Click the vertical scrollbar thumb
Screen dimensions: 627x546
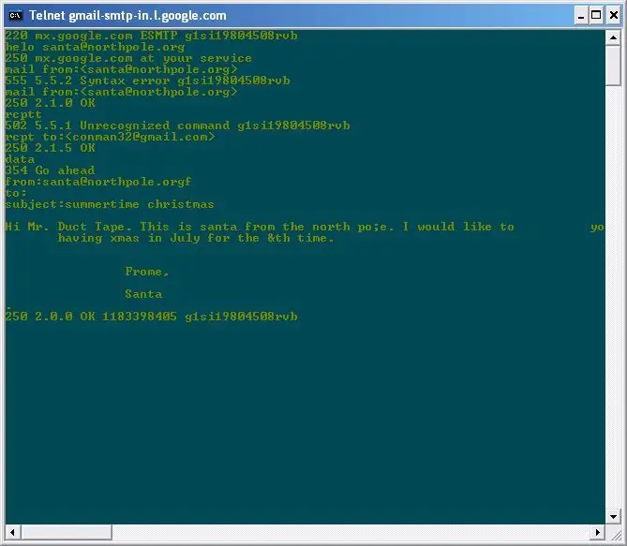tap(613, 66)
